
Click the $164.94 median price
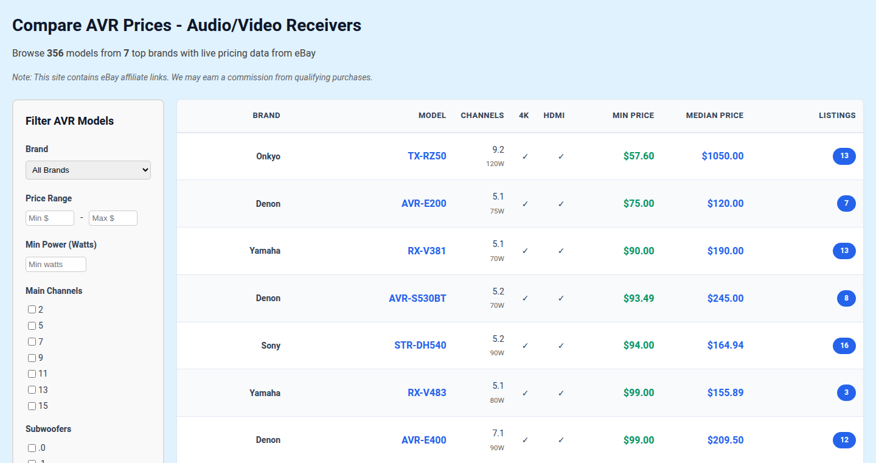(725, 346)
